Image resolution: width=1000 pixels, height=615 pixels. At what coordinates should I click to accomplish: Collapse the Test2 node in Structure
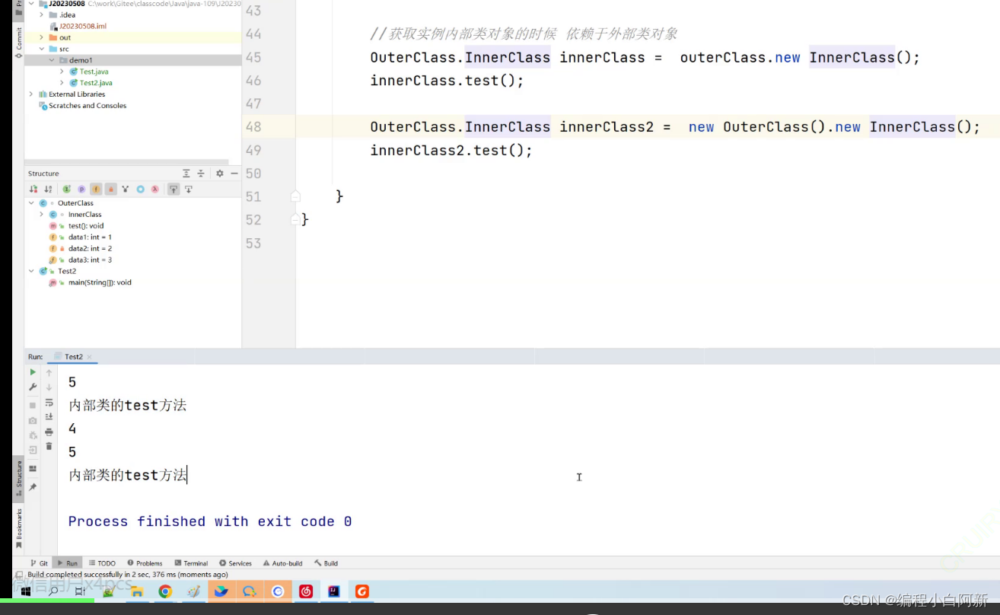[31, 271]
